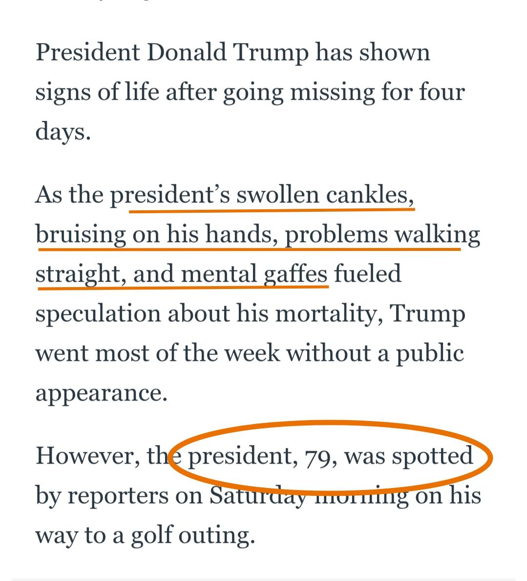Click the word "president, " inside the orange circle
The image size is (527, 581).
point(242,456)
